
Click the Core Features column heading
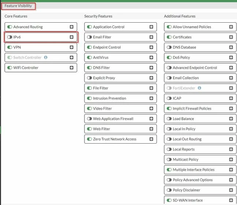(16, 16)
